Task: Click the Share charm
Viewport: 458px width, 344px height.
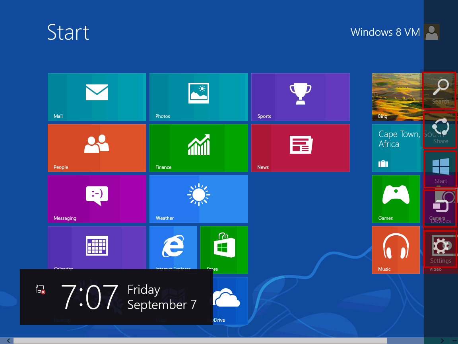Action: coord(441,131)
